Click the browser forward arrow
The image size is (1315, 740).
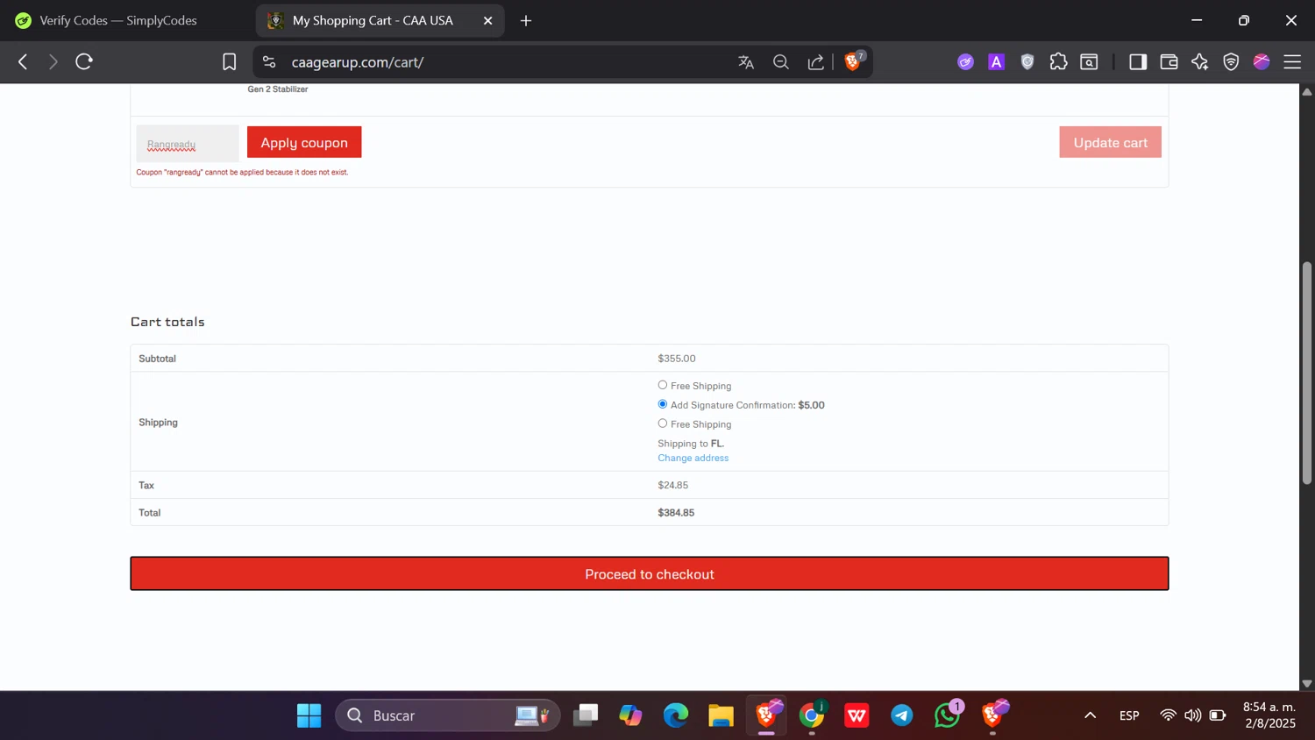coord(53,62)
